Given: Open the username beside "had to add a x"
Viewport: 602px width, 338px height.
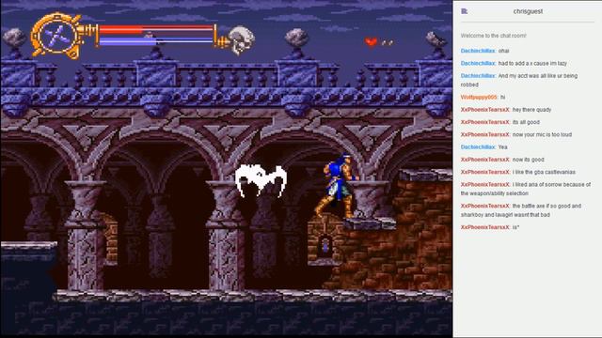Looking at the screenshot, I should click(478, 63).
